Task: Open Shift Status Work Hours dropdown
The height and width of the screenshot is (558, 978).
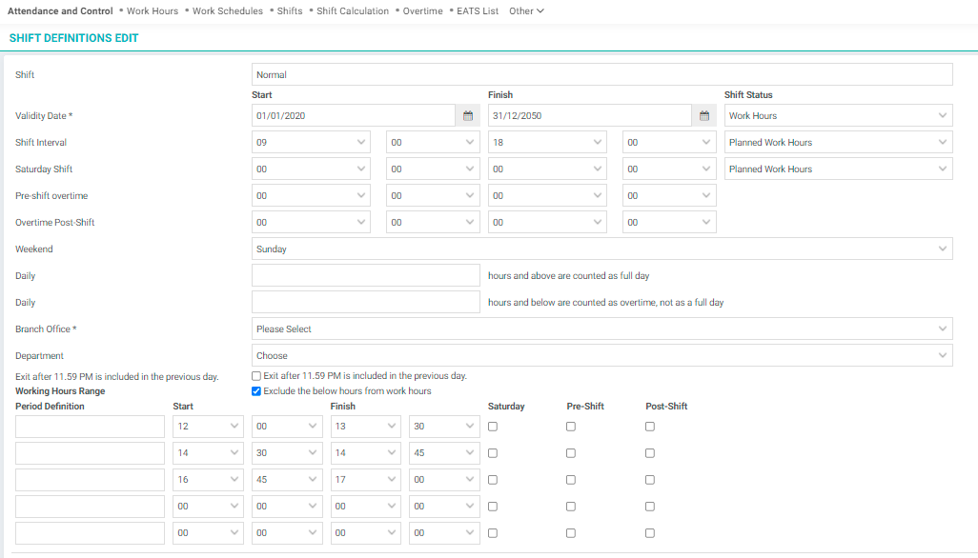Action: 838,116
